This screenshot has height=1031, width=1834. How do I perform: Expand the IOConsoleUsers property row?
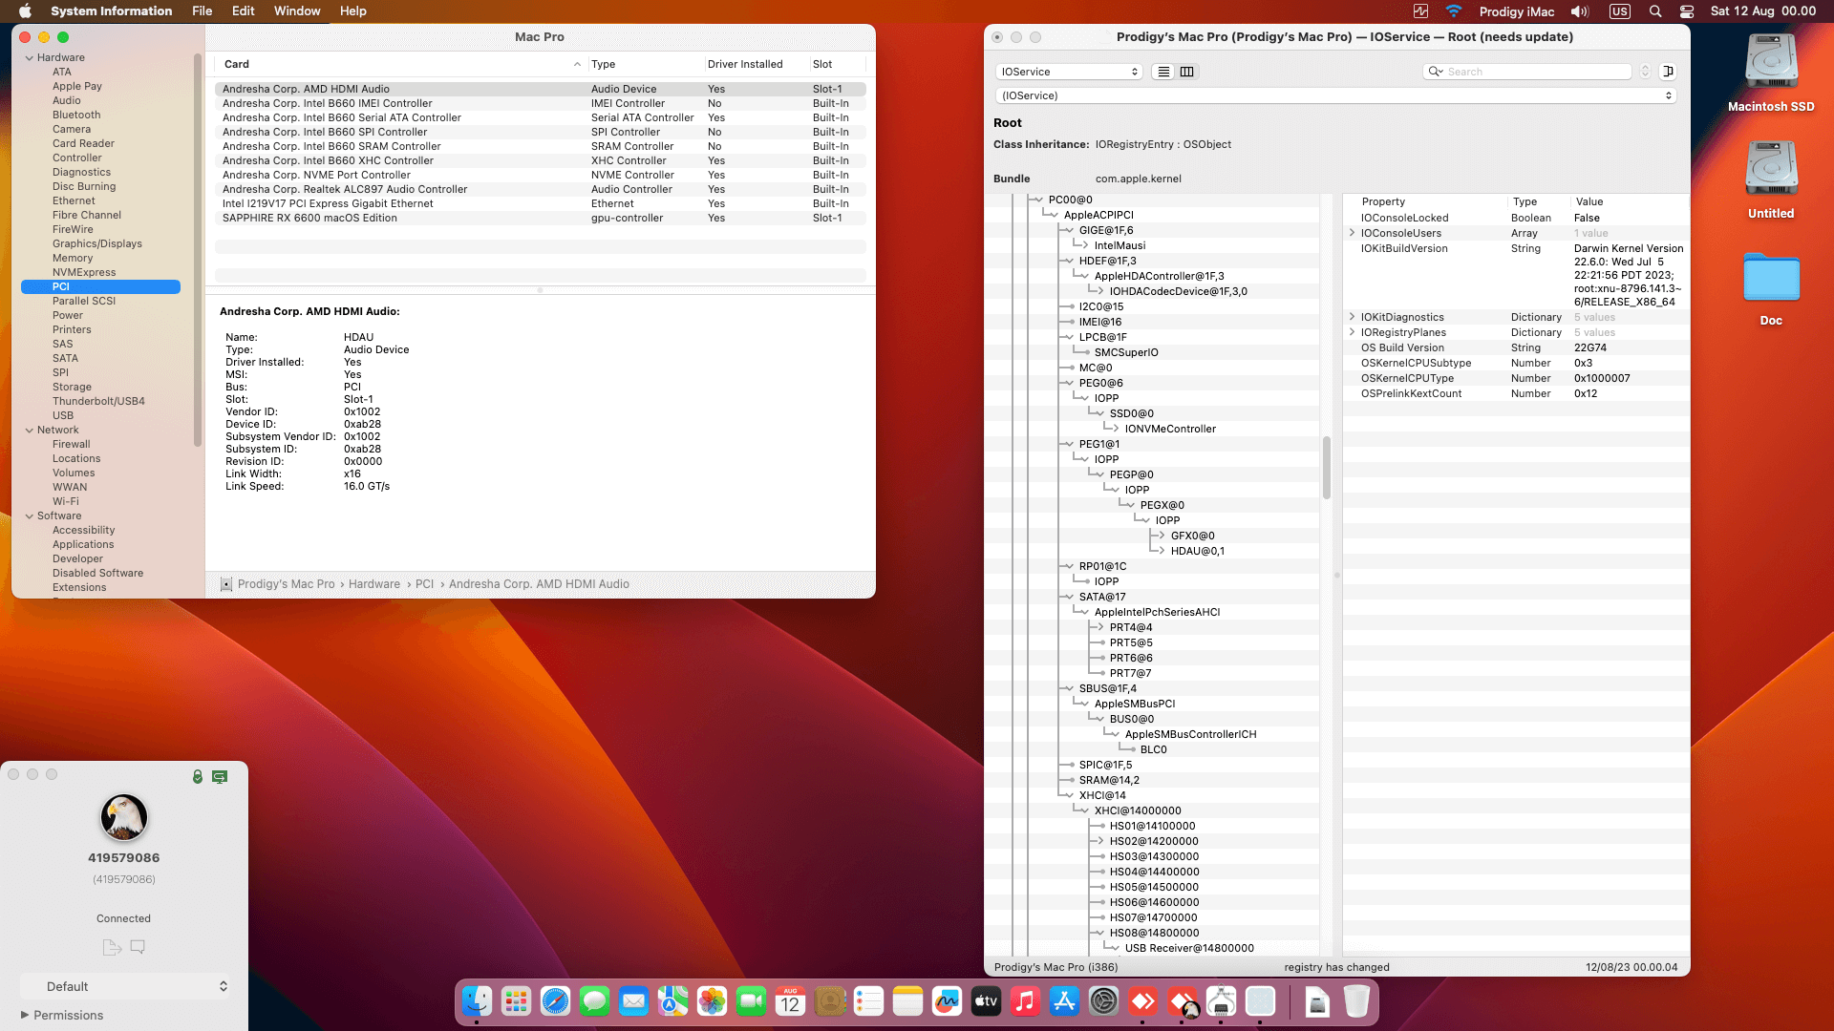[1352, 233]
